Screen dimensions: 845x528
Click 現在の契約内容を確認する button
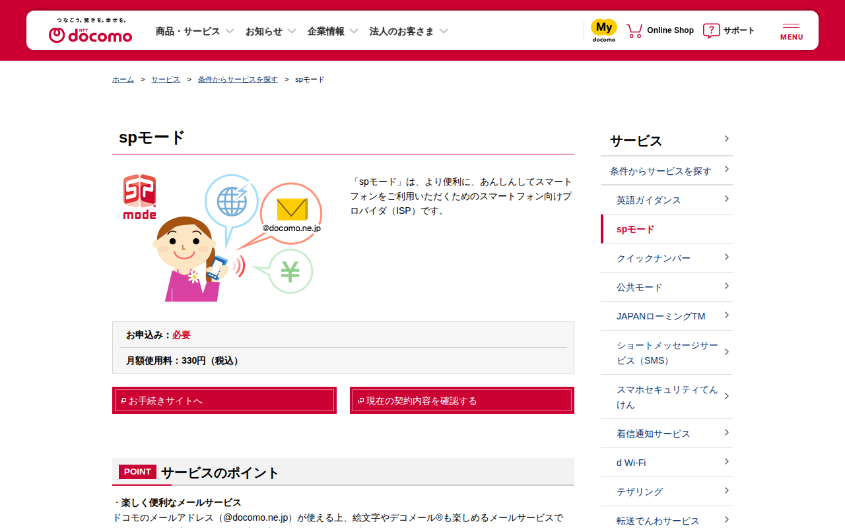click(x=462, y=401)
